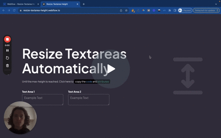The image size is (221, 138).
Task: Close the Webflow - Resize Textarea tab
Action: click(38, 4)
